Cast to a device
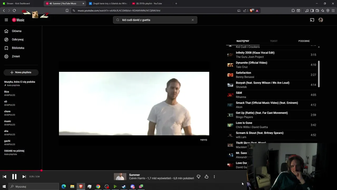337x190 pixels. pos(312,20)
